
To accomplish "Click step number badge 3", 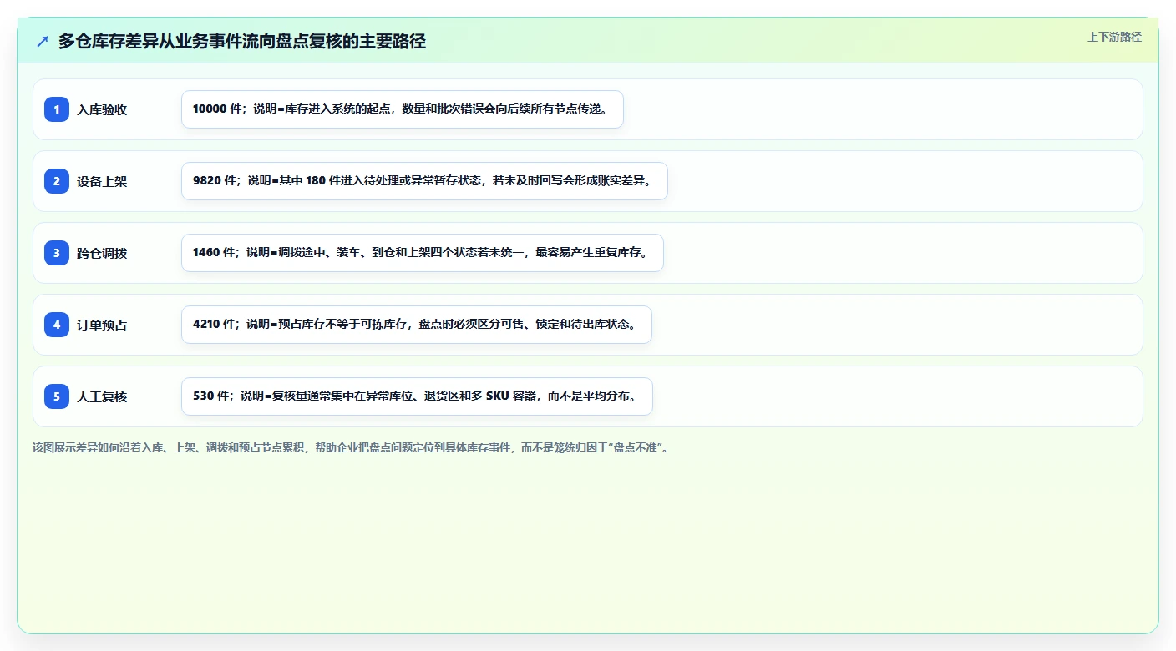I will coord(57,253).
